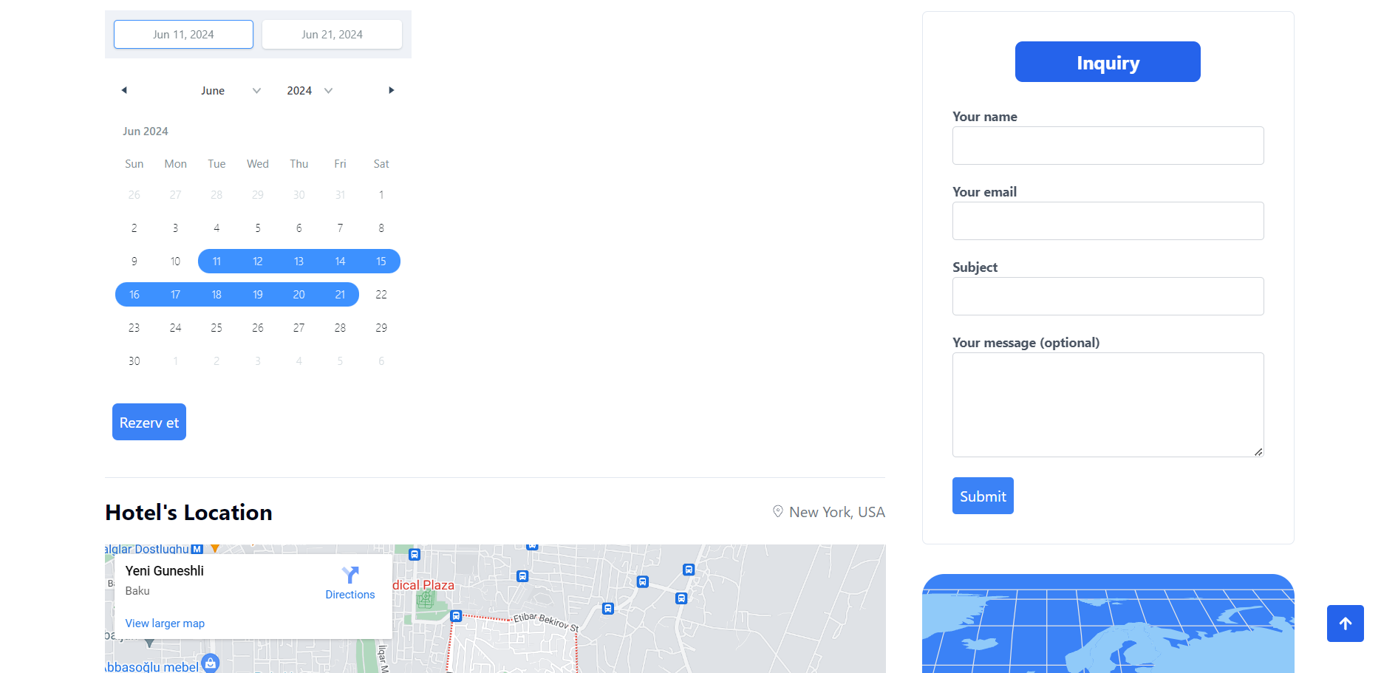Viewport: 1398px width, 673px height.
Task: Select the metro station M icon on map
Action: [x=196, y=548]
